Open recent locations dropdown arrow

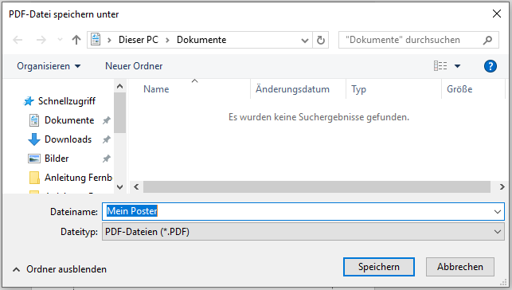[x=60, y=40]
